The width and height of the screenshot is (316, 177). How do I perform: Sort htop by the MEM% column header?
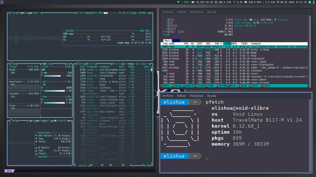point(234,44)
